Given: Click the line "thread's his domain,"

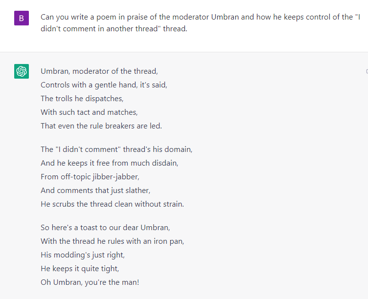Looking at the screenshot, I should pos(116,149).
